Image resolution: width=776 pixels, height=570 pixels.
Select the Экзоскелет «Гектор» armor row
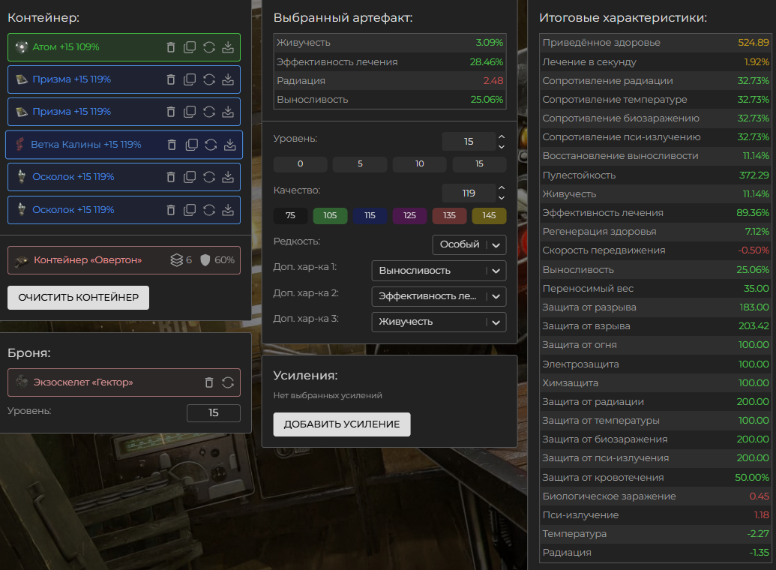click(x=124, y=382)
